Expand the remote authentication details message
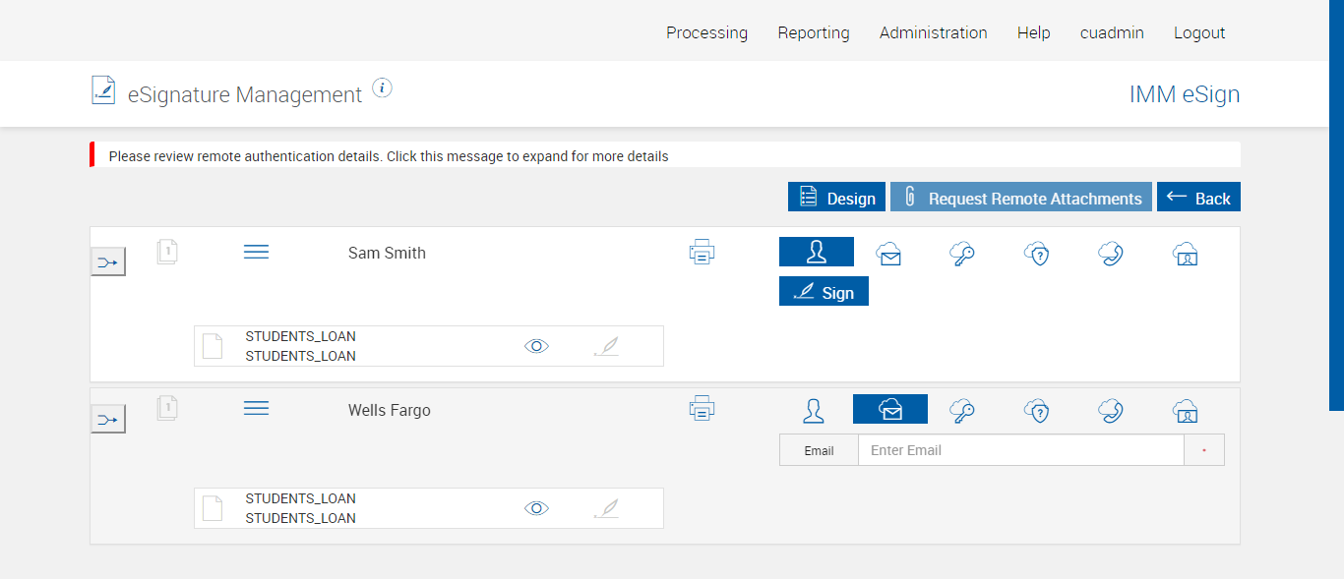Image resolution: width=1344 pixels, height=579 pixels. click(389, 156)
